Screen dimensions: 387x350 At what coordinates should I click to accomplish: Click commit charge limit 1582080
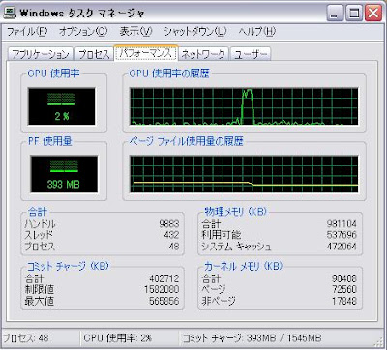tap(162, 289)
